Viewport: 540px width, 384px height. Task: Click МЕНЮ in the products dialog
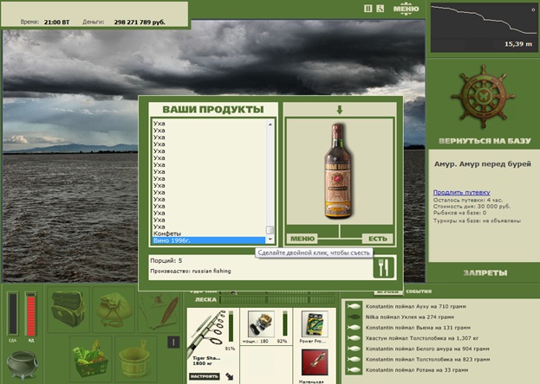pos(302,239)
